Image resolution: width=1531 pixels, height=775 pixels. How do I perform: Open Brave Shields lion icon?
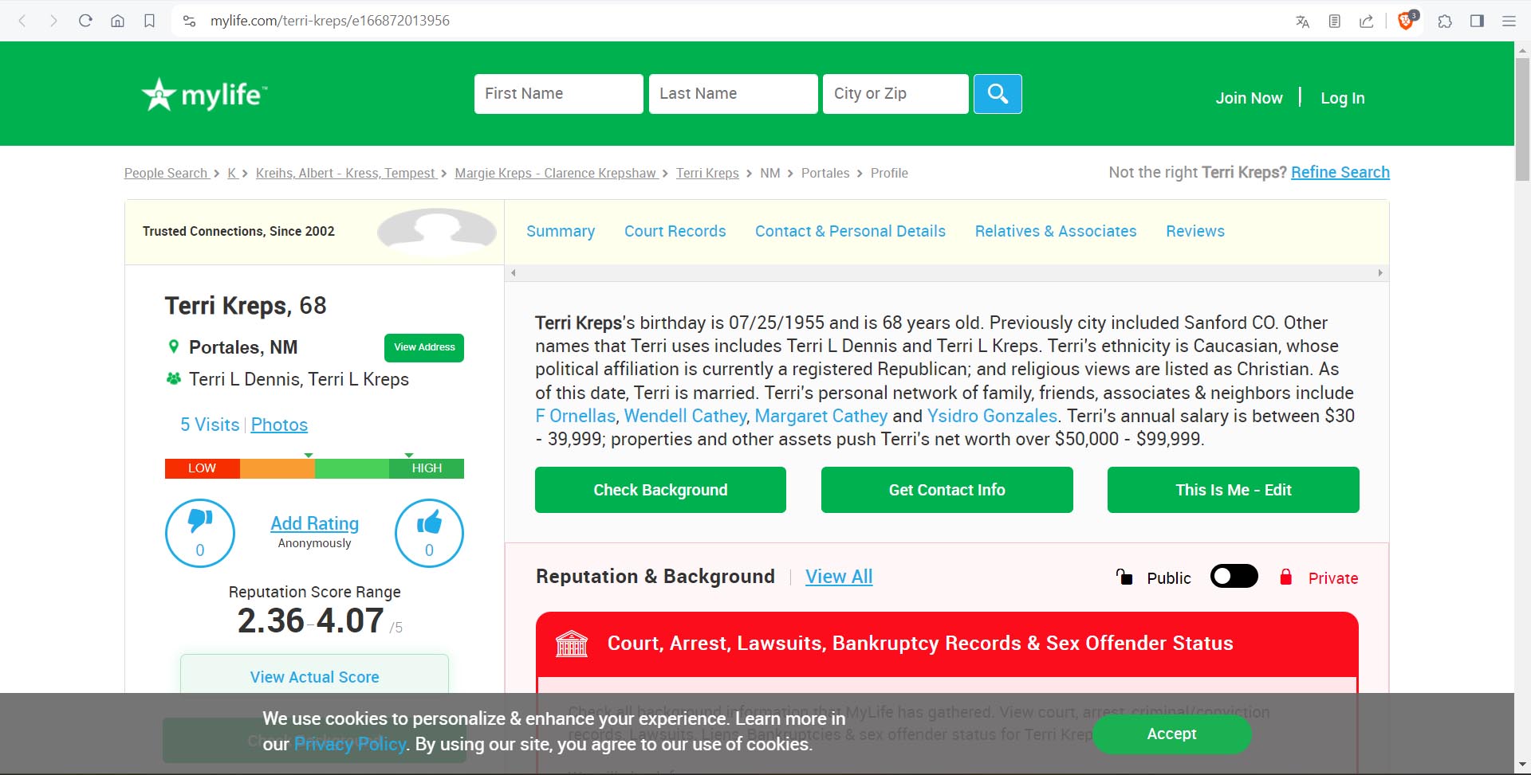click(x=1407, y=21)
